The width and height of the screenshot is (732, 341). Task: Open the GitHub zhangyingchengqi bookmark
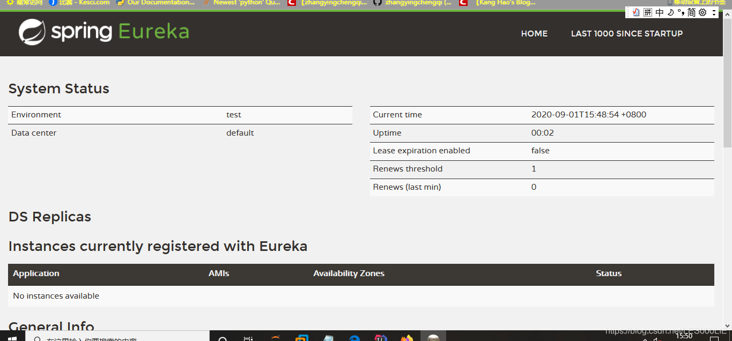412,3
